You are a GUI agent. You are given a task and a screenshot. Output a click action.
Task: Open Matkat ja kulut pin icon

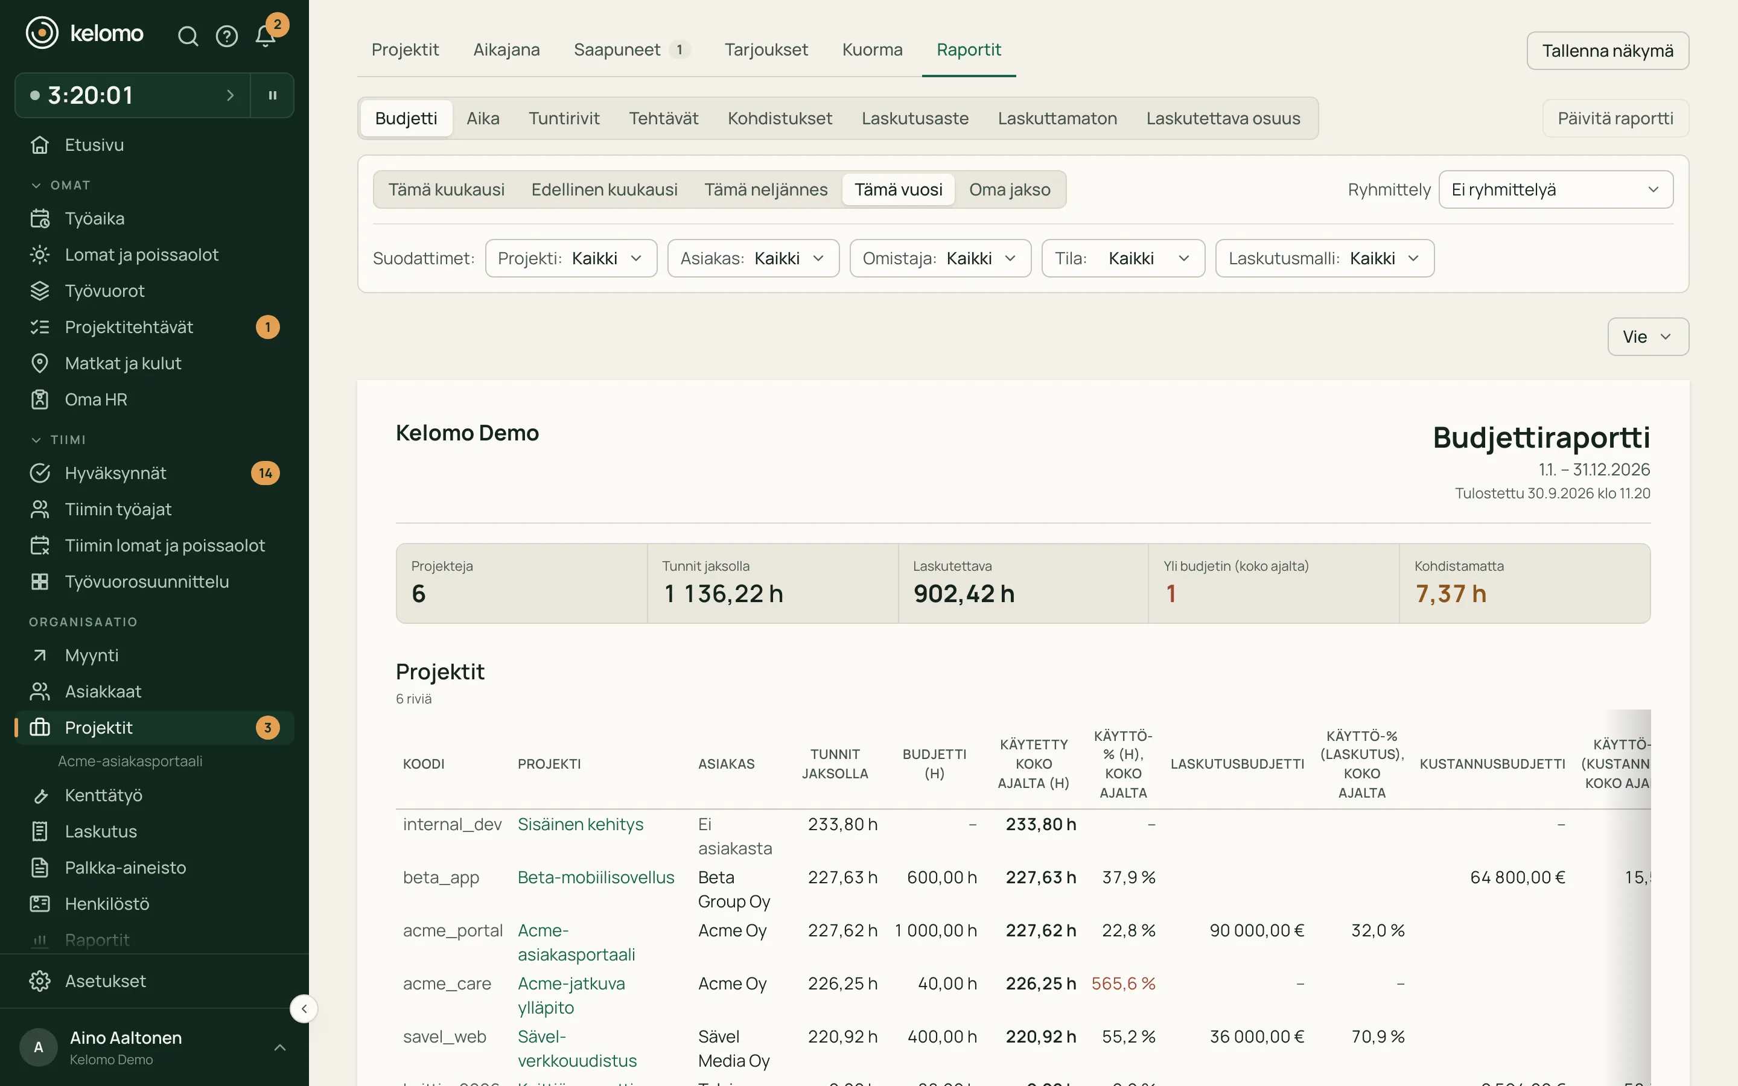point(40,363)
